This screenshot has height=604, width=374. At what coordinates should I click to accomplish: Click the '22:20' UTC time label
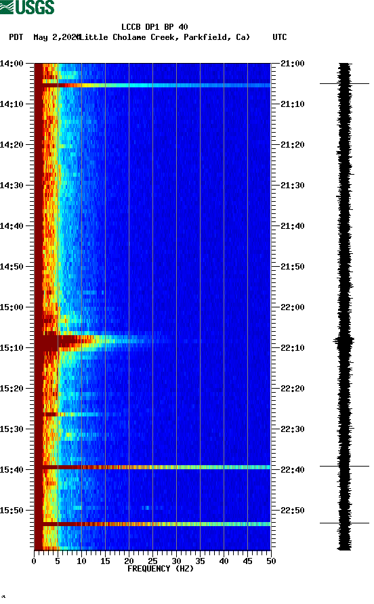[293, 389]
